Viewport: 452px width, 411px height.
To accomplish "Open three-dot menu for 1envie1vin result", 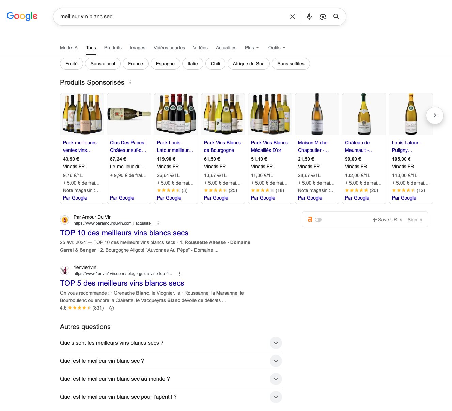I will (179, 274).
